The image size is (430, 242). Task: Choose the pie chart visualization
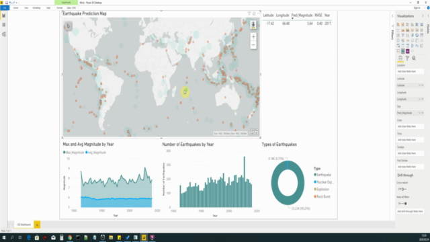[412, 35]
